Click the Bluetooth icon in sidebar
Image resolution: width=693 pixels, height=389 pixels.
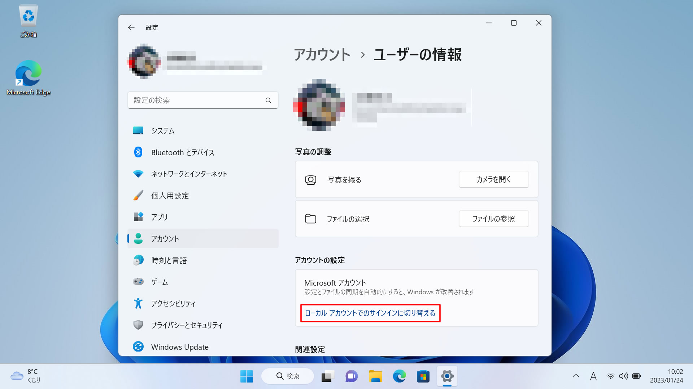[138, 152]
